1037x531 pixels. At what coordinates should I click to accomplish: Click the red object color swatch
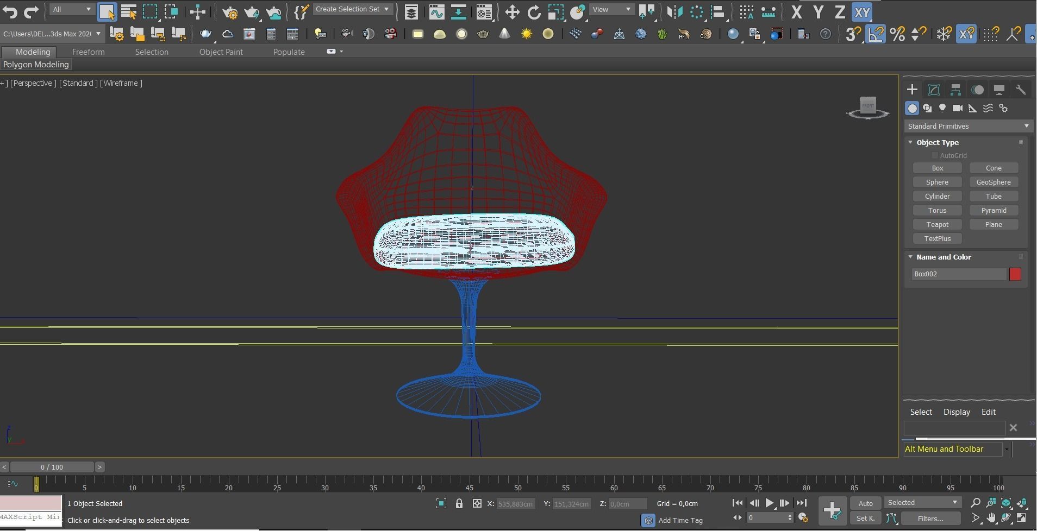tap(1015, 274)
